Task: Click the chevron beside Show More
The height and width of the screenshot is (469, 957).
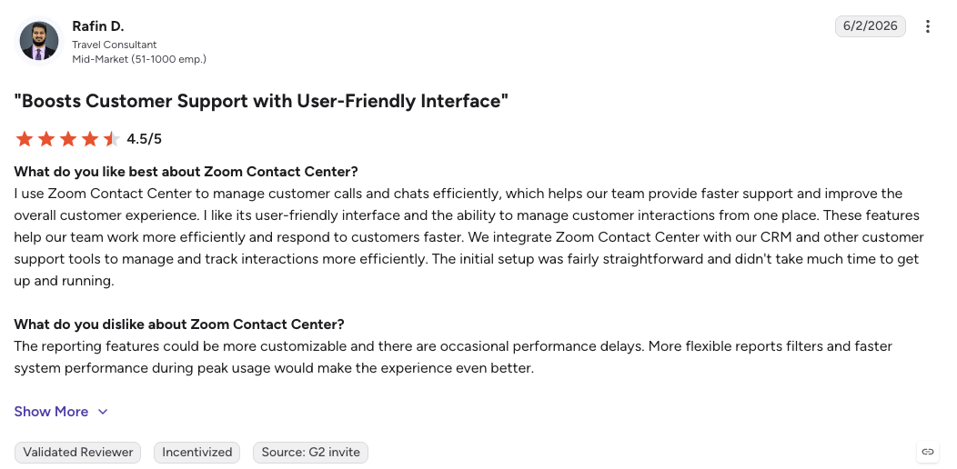Action: pos(103,412)
